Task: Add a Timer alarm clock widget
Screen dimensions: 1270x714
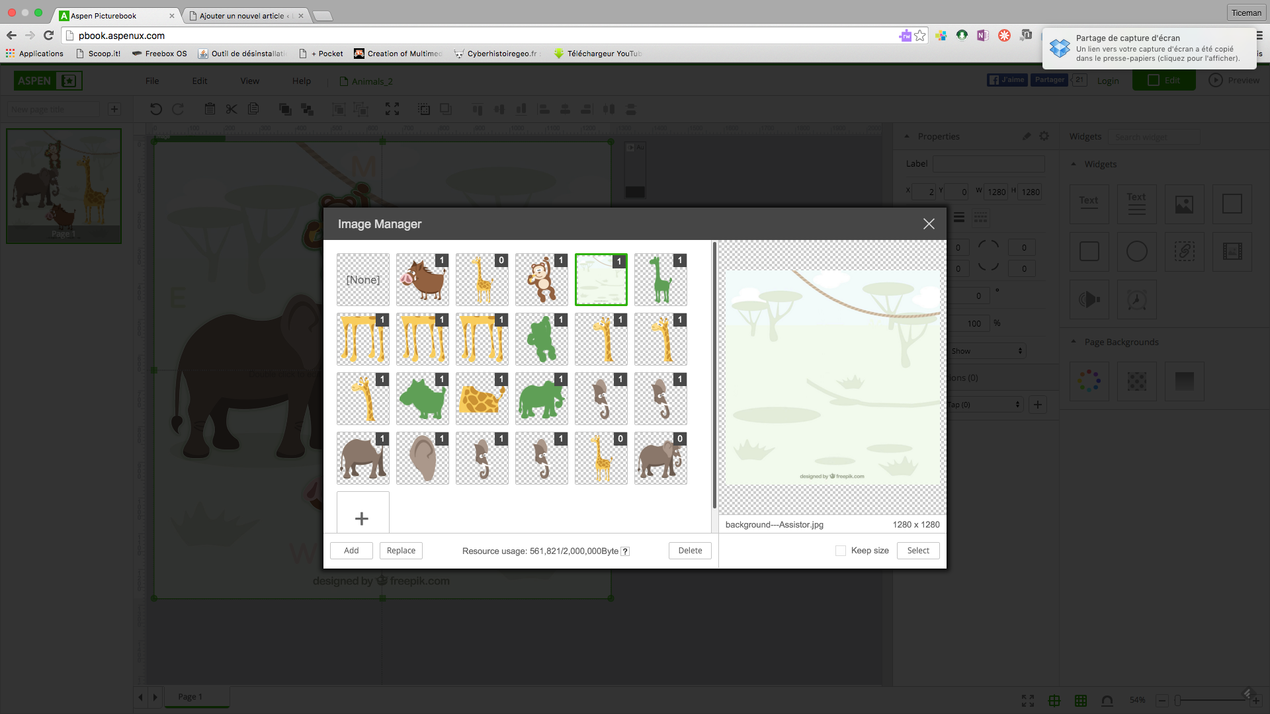Action: pyautogui.click(x=1136, y=299)
